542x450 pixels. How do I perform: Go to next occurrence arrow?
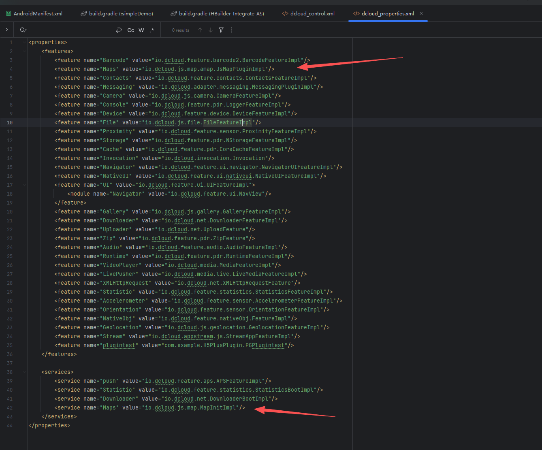coord(211,30)
